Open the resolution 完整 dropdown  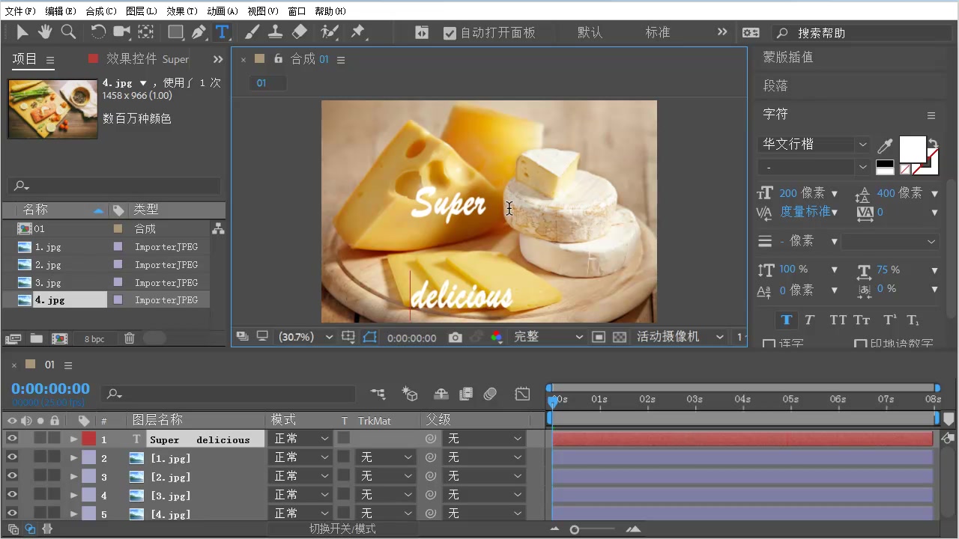pos(548,338)
